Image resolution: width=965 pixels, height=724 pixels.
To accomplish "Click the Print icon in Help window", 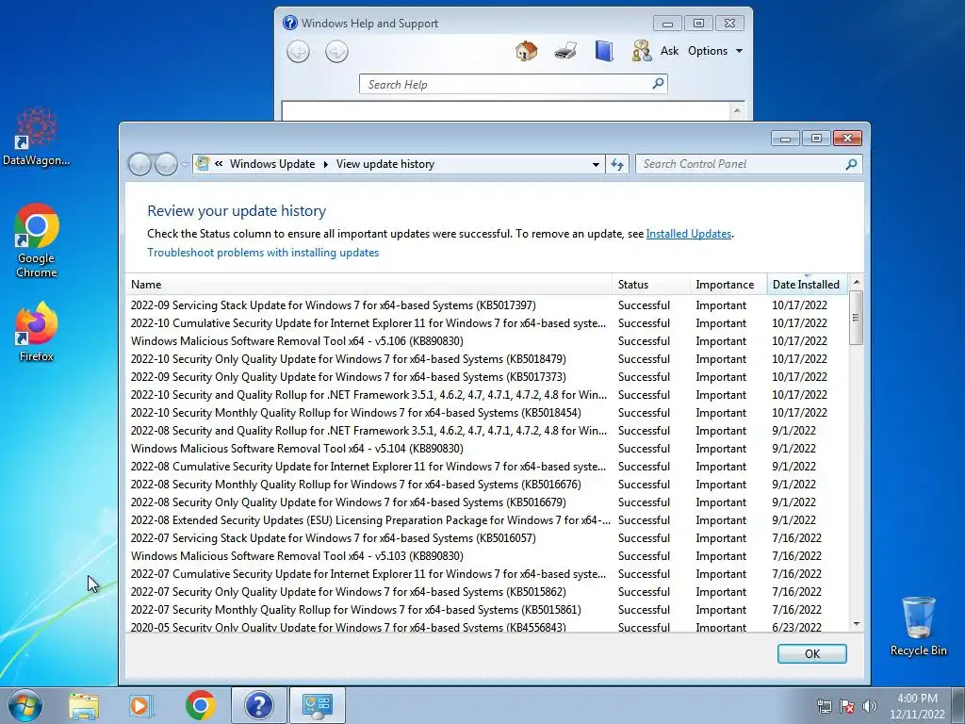I will pos(565,51).
